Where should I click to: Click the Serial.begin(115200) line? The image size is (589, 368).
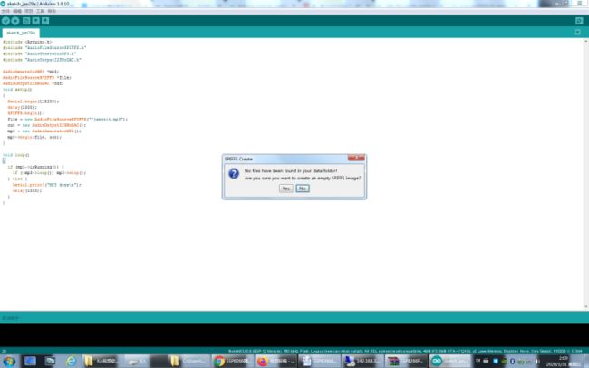click(33, 102)
